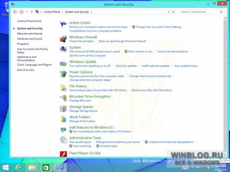This screenshot has height=172, width=230.
Task: Select Appearance and Personalization category
Action: 27,59
